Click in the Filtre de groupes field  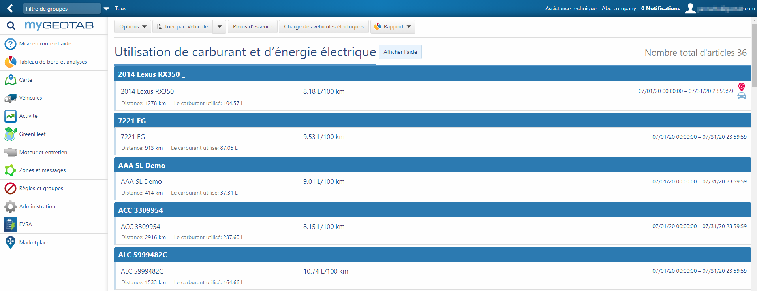pos(61,8)
